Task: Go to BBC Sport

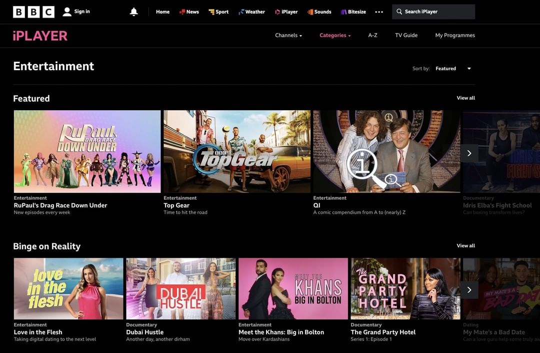Action: (218, 12)
